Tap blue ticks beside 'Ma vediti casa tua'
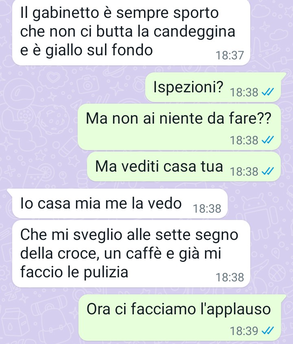293x344 pixels. 268,171
